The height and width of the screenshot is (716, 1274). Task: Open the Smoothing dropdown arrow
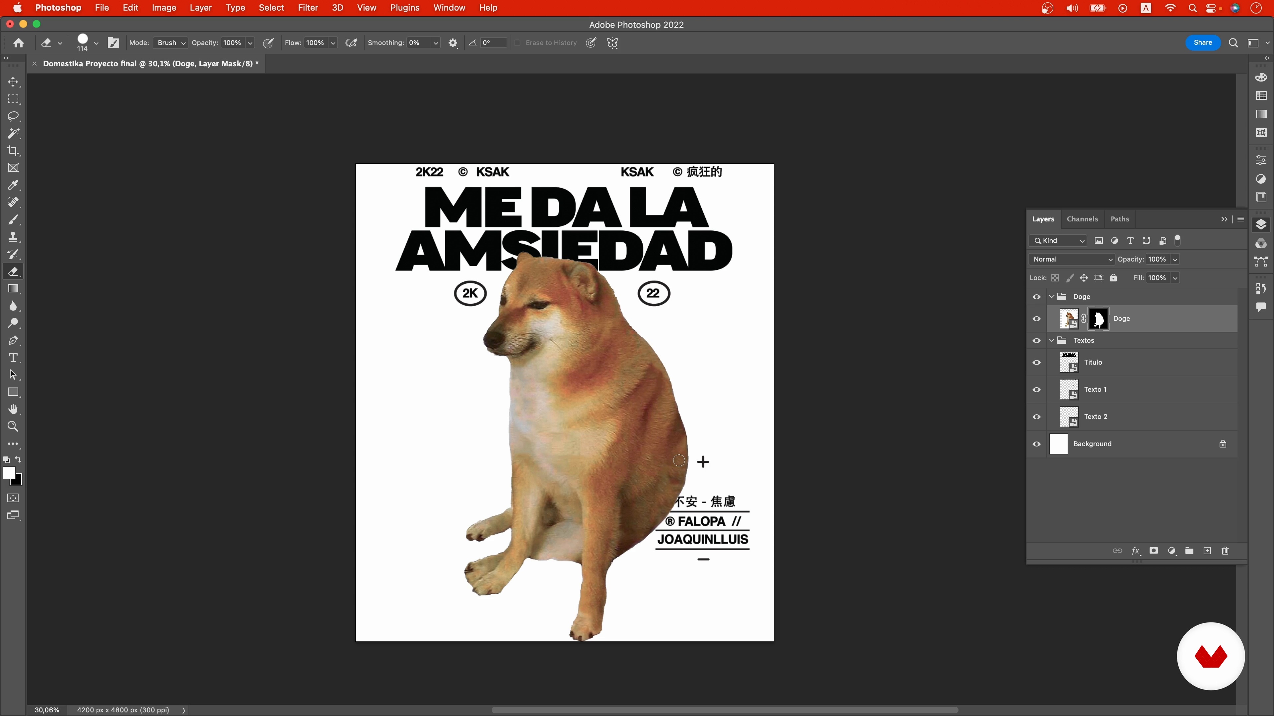436,43
